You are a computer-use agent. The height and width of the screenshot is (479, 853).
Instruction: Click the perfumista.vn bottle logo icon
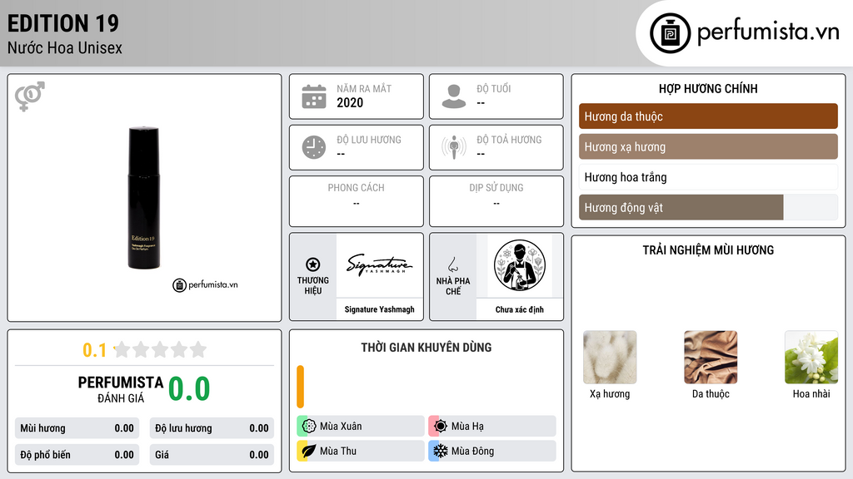click(671, 33)
